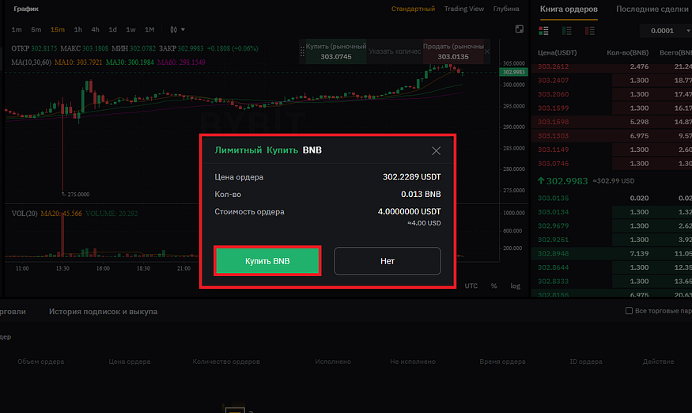Viewport: 692px width, 413px height.
Task: Click the last price 302.9983
Action: 567,181
